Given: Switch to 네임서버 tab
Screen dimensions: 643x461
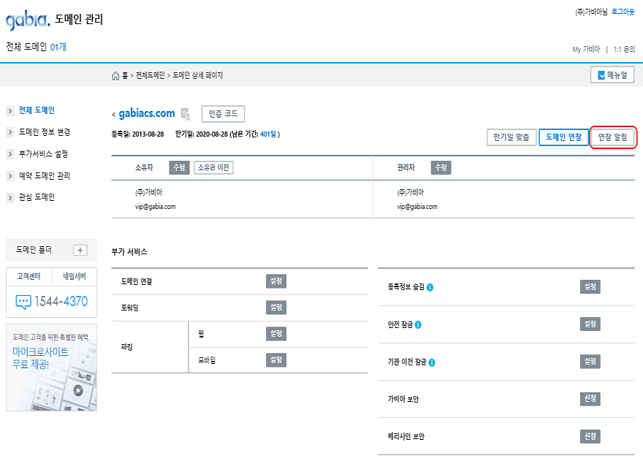Looking at the screenshot, I should 75,276.
